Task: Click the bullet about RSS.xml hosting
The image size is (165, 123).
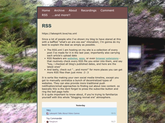Action: [x=83, y=53]
